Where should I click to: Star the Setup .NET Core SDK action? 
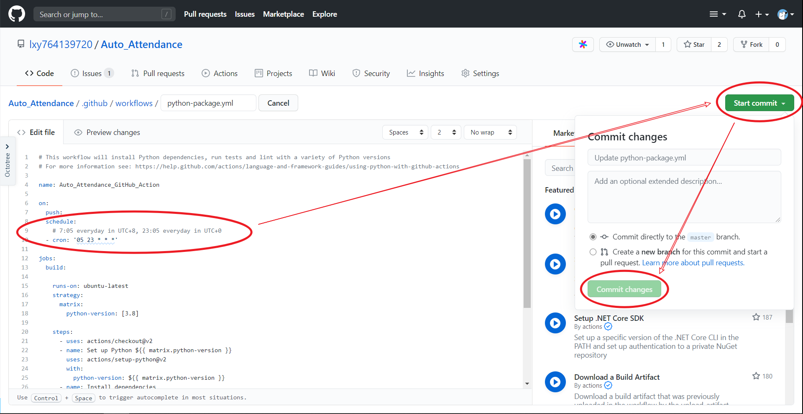pyautogui.click(x=756, y=317)
